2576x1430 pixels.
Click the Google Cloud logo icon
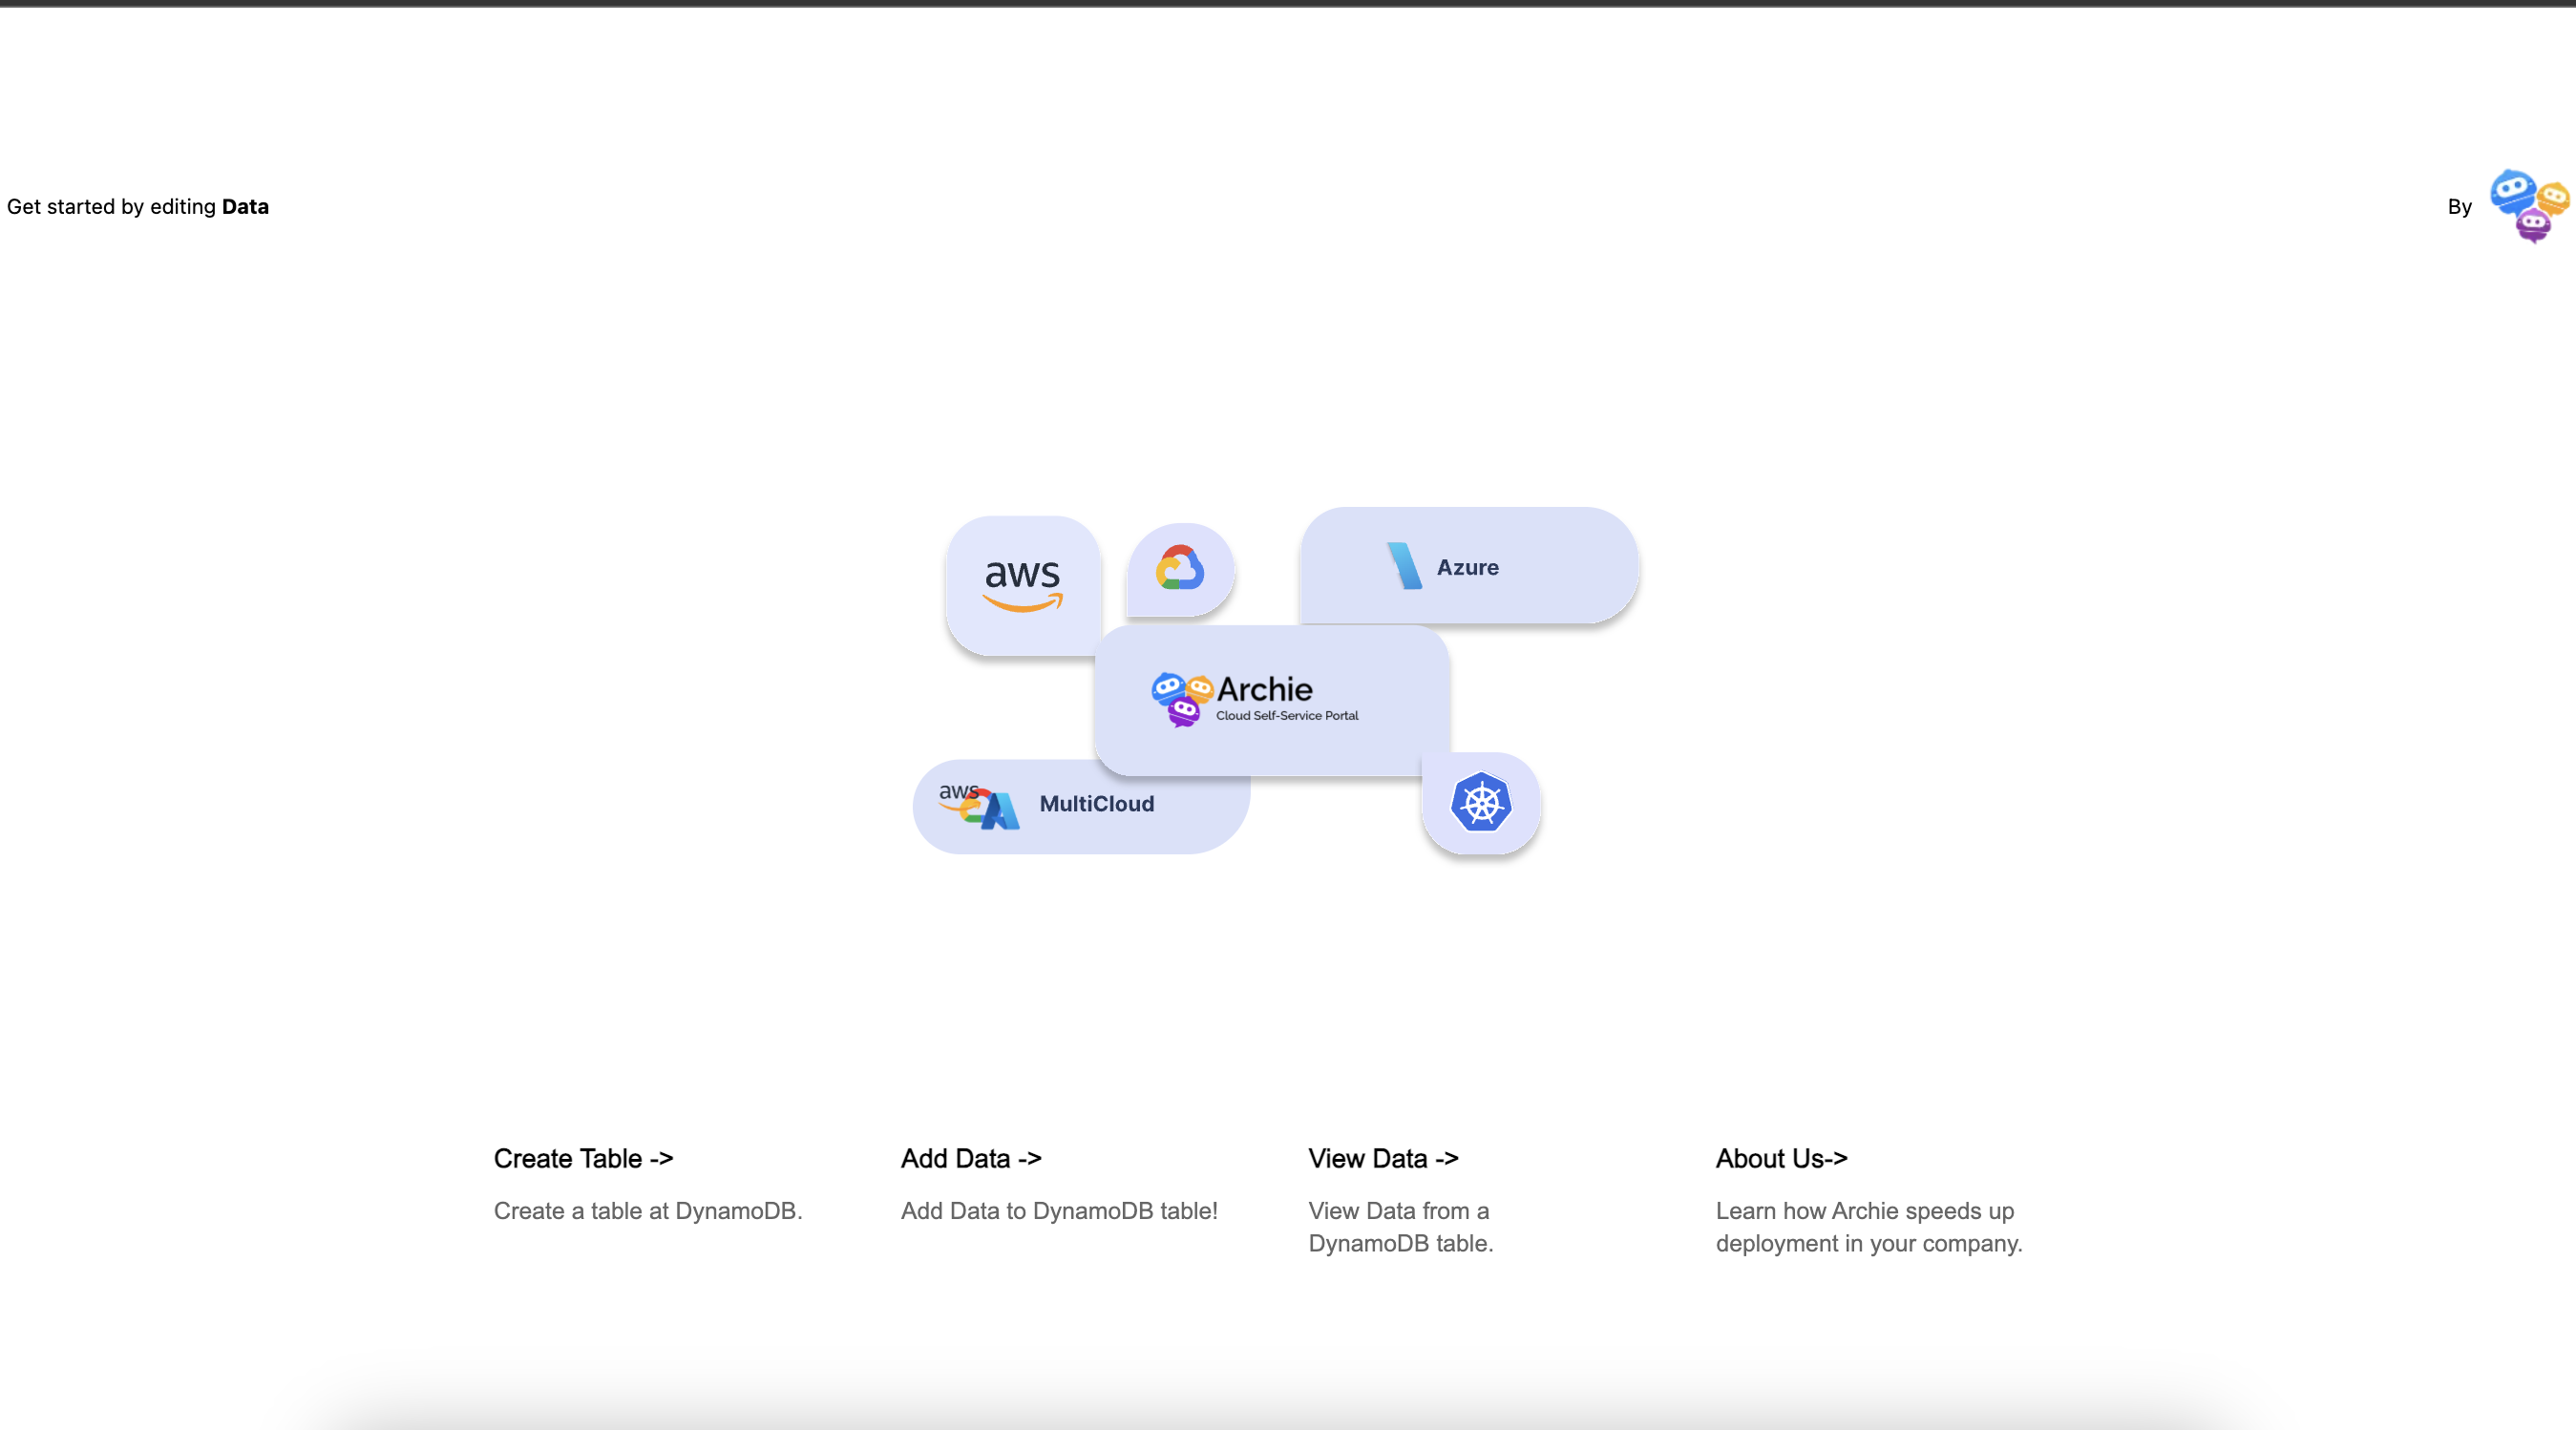click(x=1180, y=568)
